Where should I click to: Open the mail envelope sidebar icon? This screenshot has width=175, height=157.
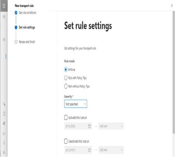click(4, 40)
